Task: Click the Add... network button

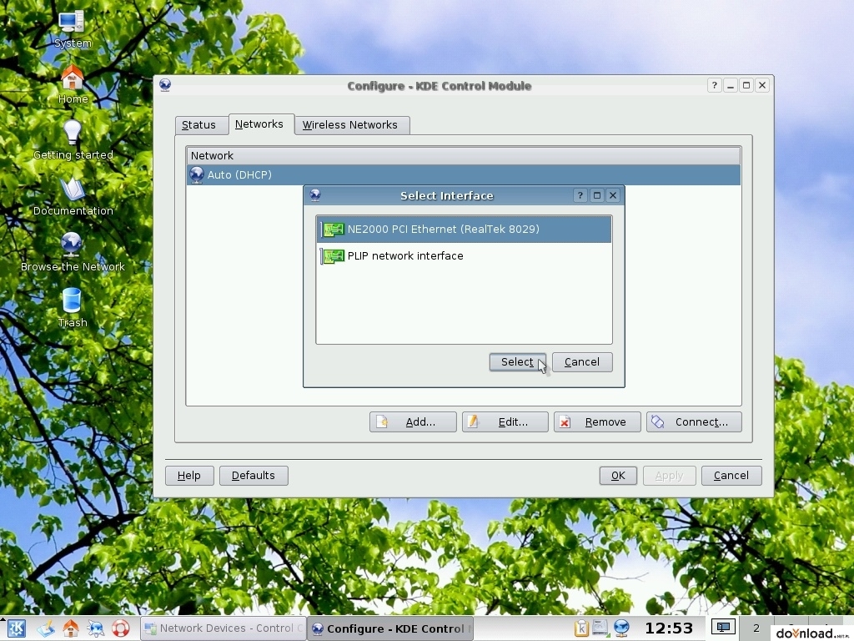Action: coord(413,421)
